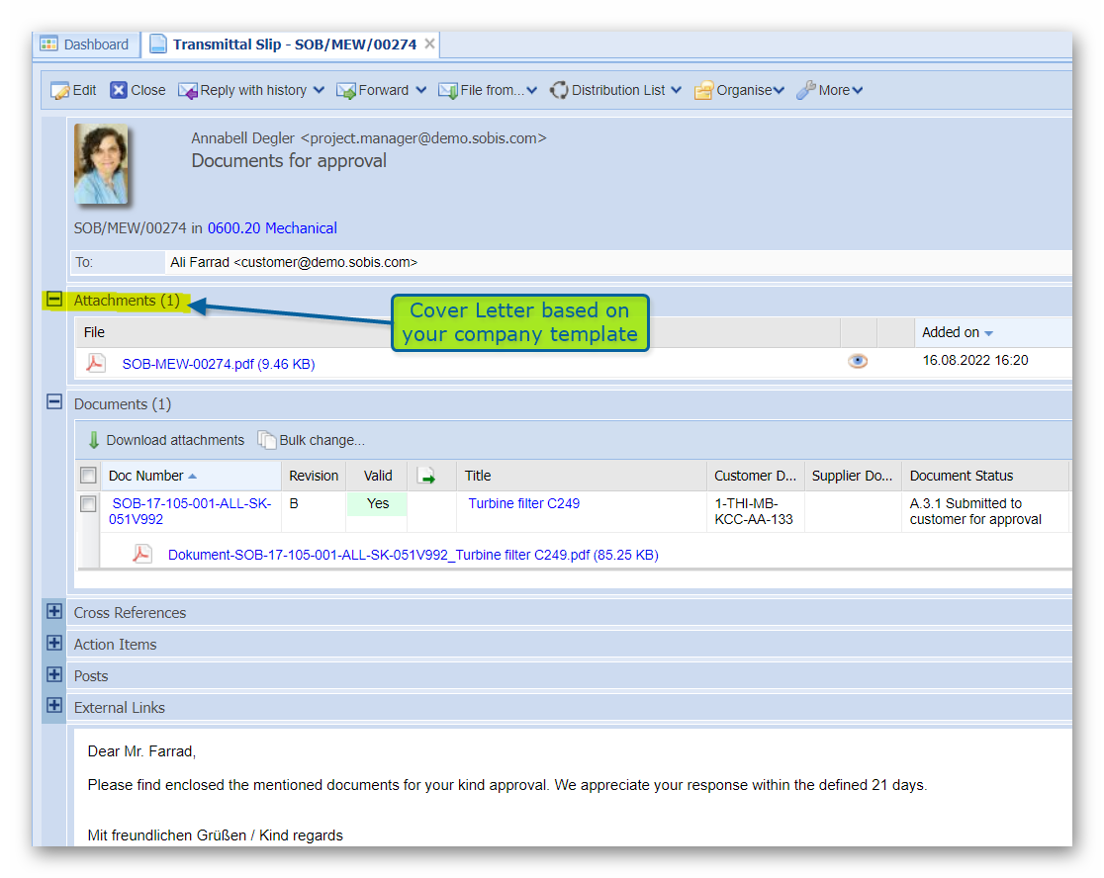Preview attachment using the eye icon
The image size is (1104, 878).
[858, 361]
